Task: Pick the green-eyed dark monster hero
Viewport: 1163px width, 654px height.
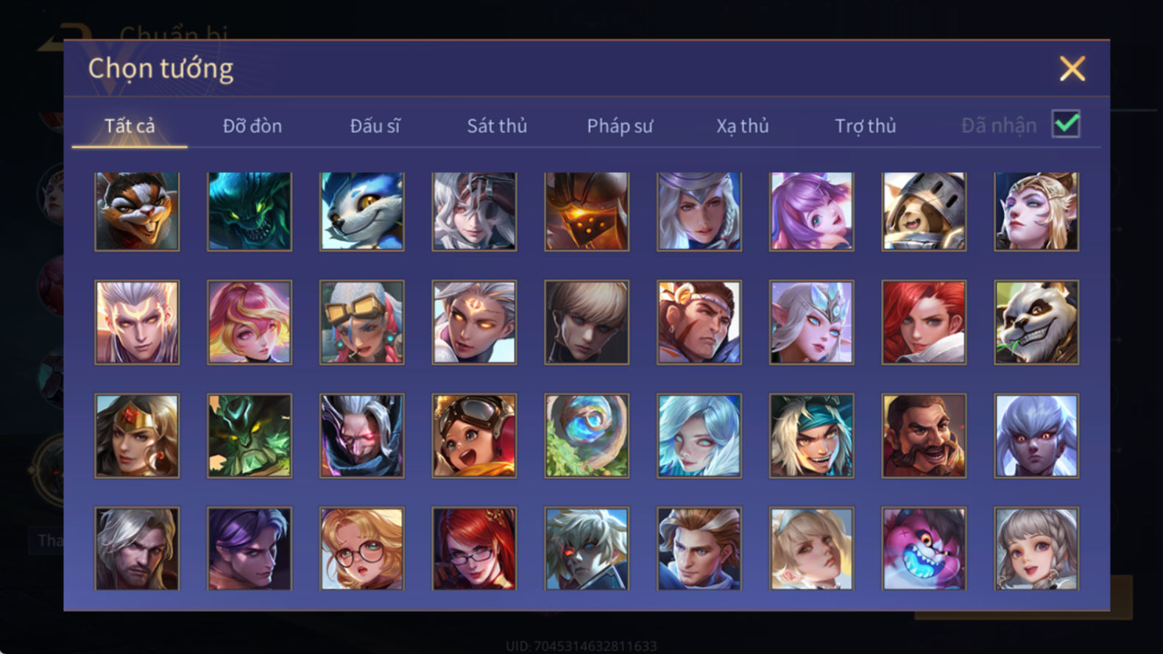Action: tap(250, 212)
